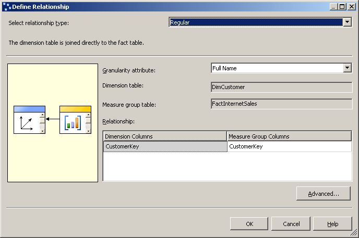Image resolution: width=359 pixels, height=238 pixels.
Task: Confirm with the OK button
Action: [x=249, y=224]
